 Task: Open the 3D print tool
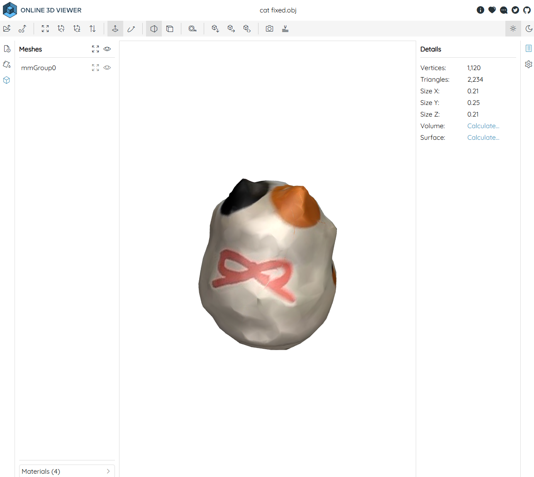tap(285, 29)
